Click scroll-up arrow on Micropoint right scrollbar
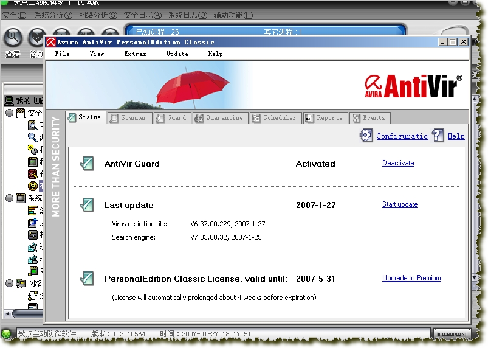This screenshot has height=348, width=488. click(475, 99)
